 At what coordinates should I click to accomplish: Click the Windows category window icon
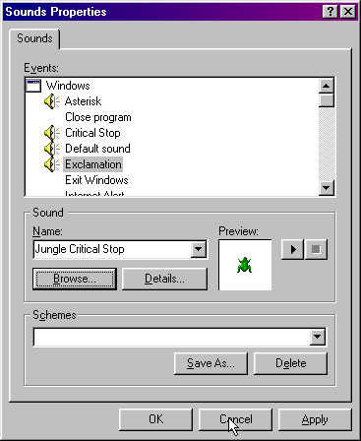[33, 86]
